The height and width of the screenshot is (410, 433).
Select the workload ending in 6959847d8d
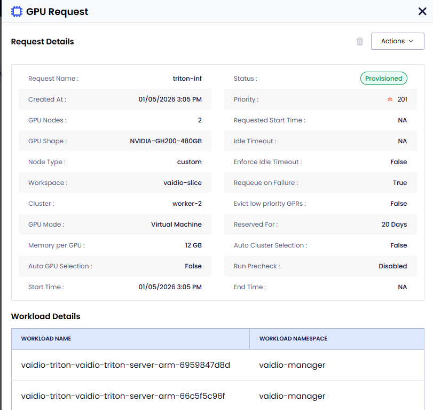125,365
